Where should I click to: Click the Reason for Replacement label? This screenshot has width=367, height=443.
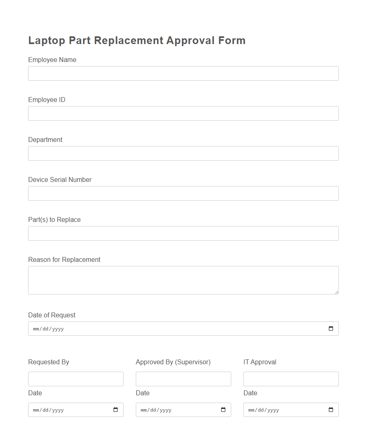pyautogui.click(x=64, y=259)
